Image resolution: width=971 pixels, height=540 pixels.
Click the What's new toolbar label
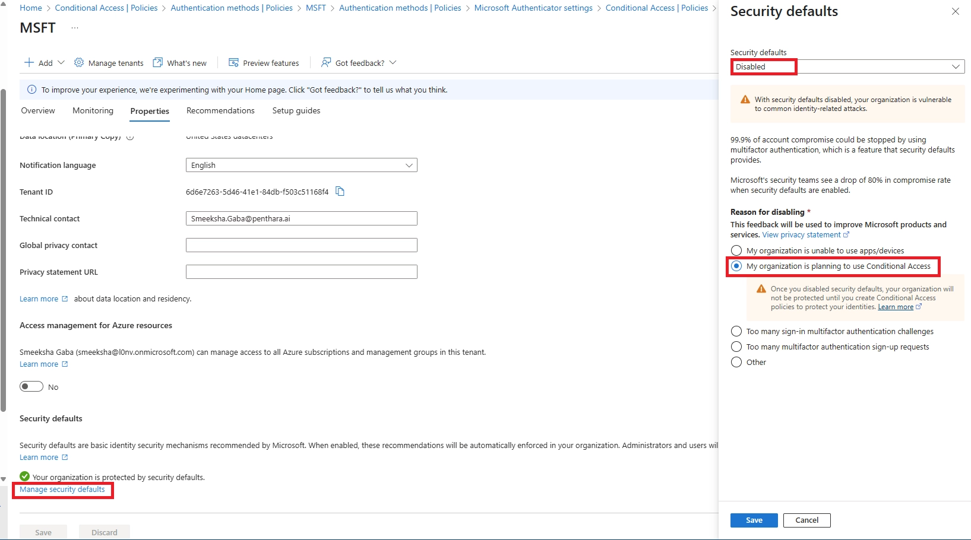tap(187, 63)
